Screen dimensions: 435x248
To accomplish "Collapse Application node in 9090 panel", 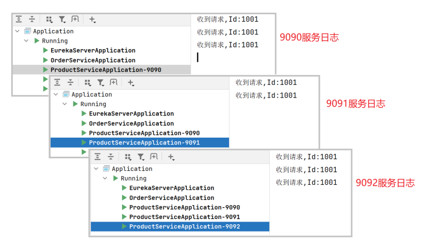I will [17, 31].
